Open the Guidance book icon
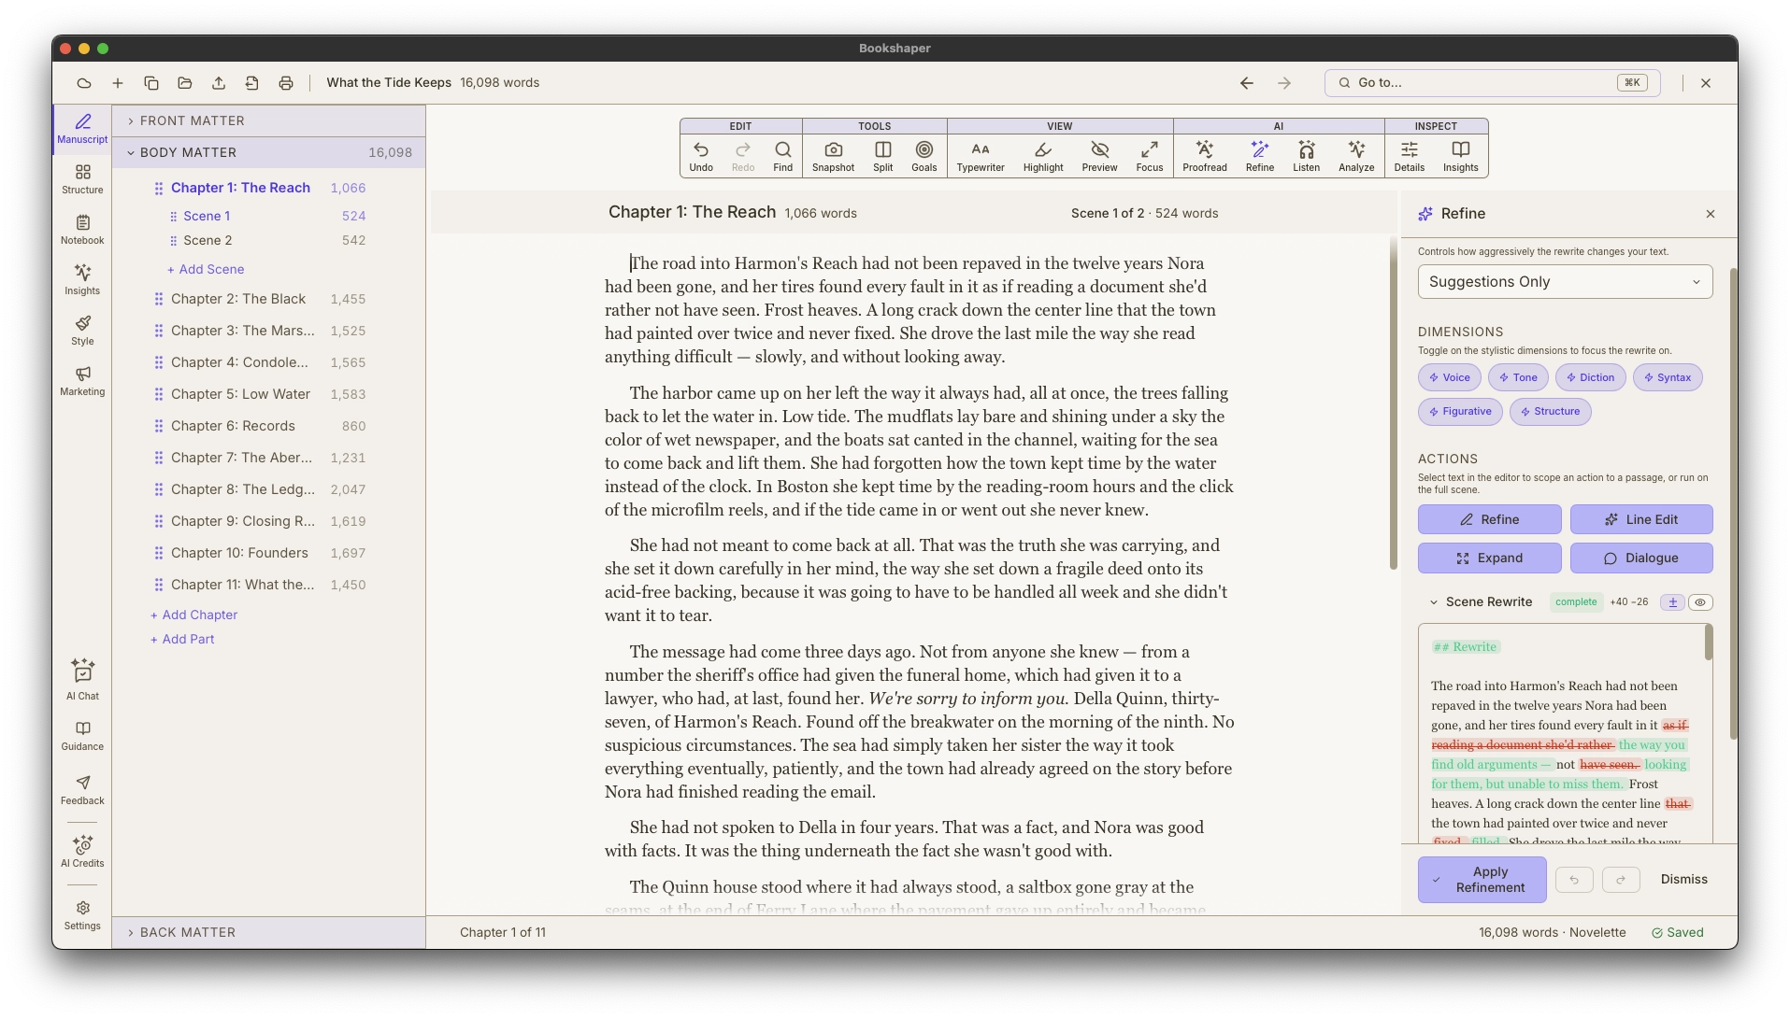Screen dimensions: 1790x1018 82,736
